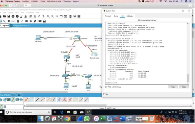This screenshot has height=124, width=195.
Task: Click the Bogota router in topology
Action: (x=67, y=57)
